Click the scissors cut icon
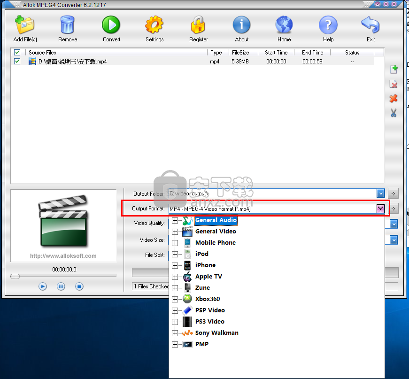409x379 pixels. pyautogui.click(x=394, y=113)
